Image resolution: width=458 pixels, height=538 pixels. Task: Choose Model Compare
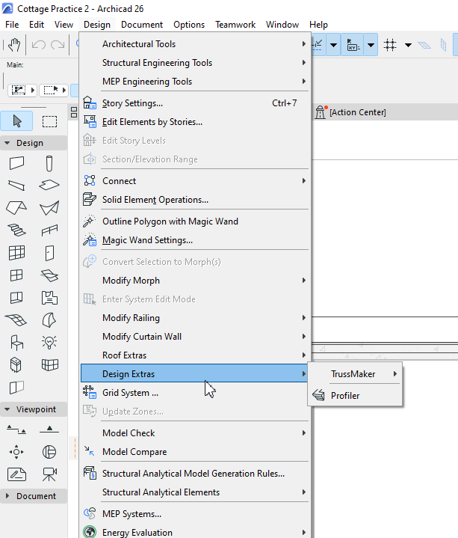click(195, 452)
